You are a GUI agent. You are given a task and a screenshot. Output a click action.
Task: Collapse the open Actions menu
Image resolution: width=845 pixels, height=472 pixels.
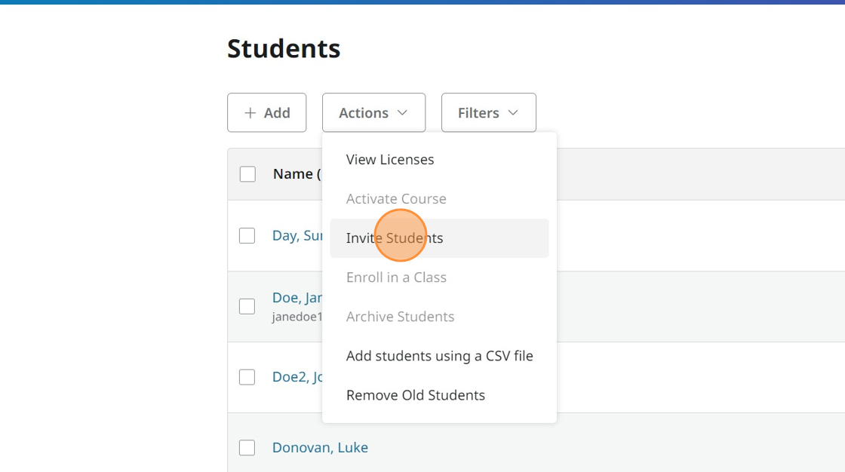pos(373,112)
